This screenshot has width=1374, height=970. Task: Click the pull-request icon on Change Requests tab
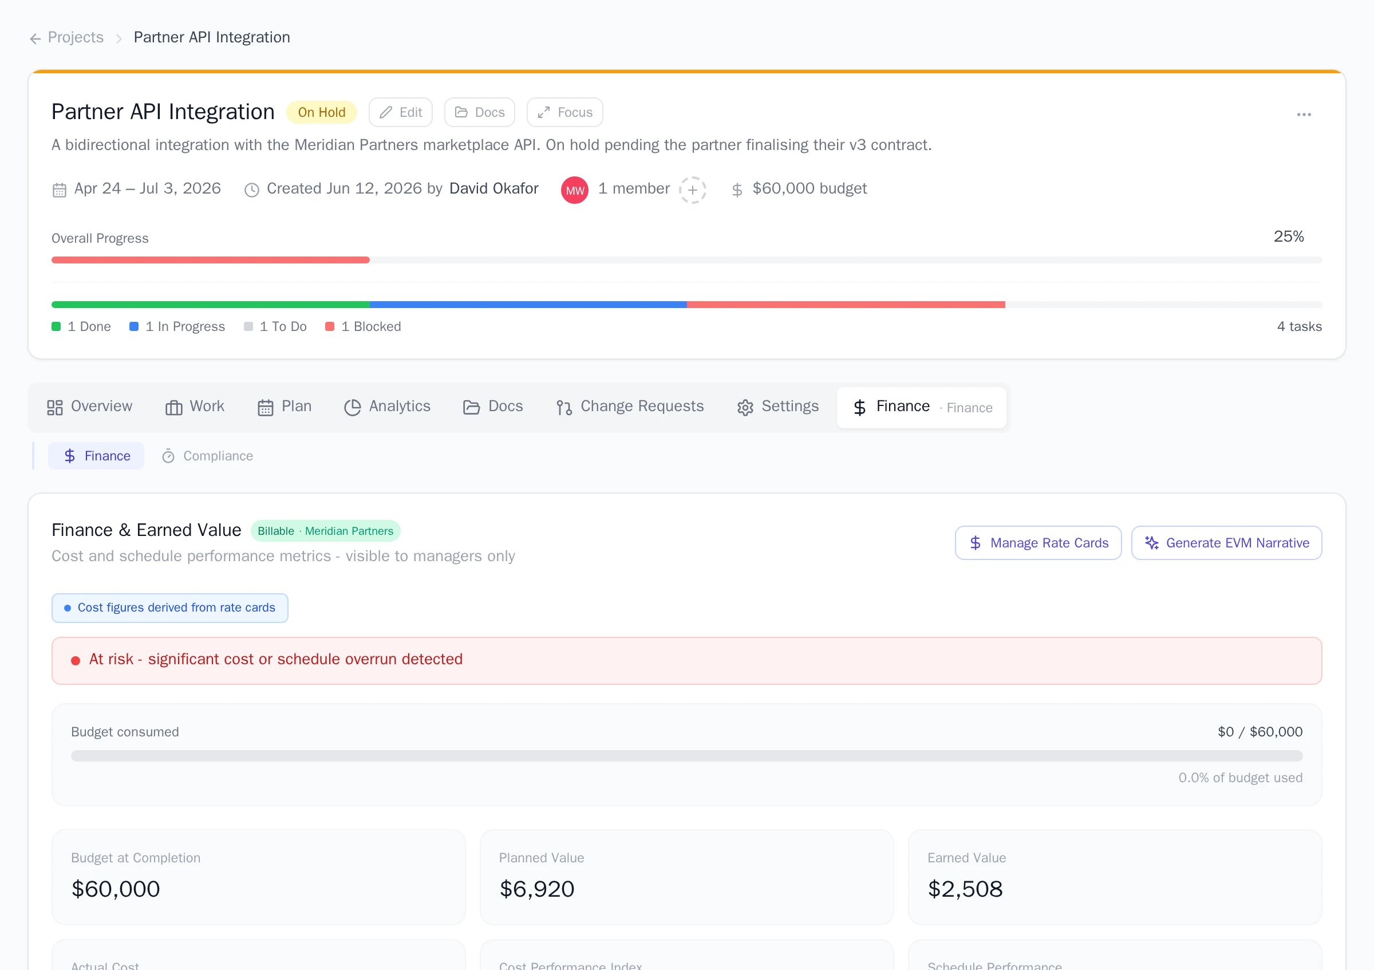pos(564,408)
